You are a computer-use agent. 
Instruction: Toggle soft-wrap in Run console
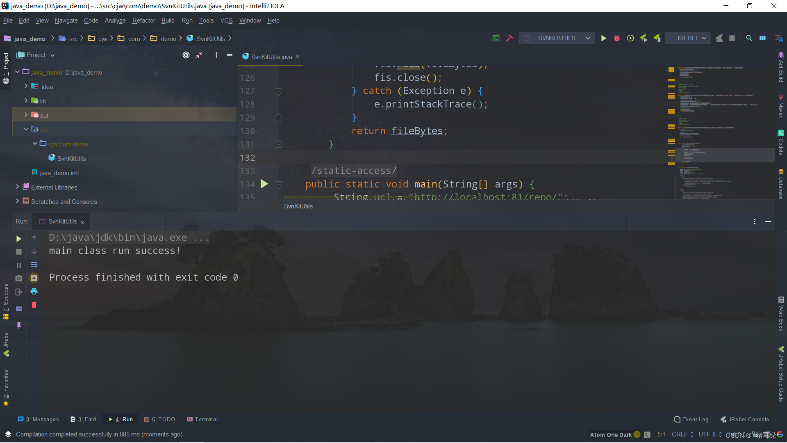tap(34, 265)
